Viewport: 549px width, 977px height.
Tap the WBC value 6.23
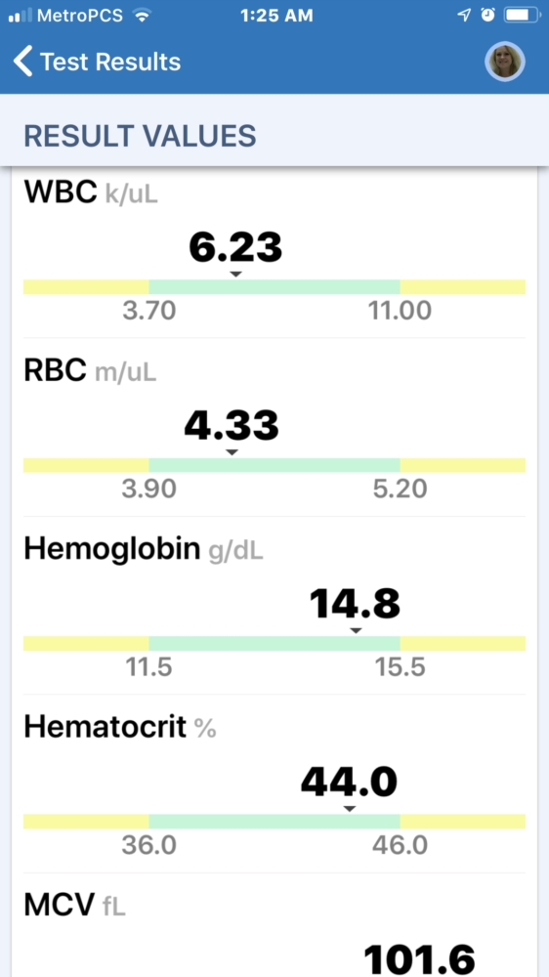(235, 247)
